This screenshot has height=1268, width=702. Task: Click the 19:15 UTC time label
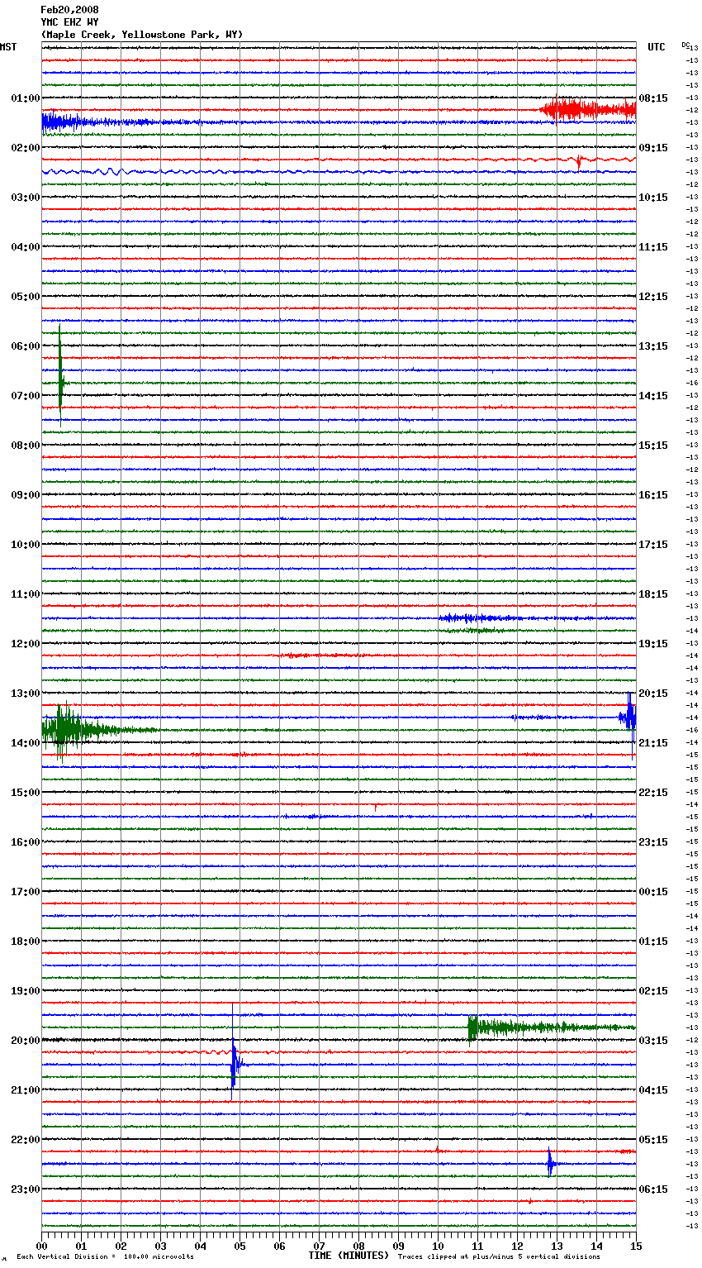653,644
